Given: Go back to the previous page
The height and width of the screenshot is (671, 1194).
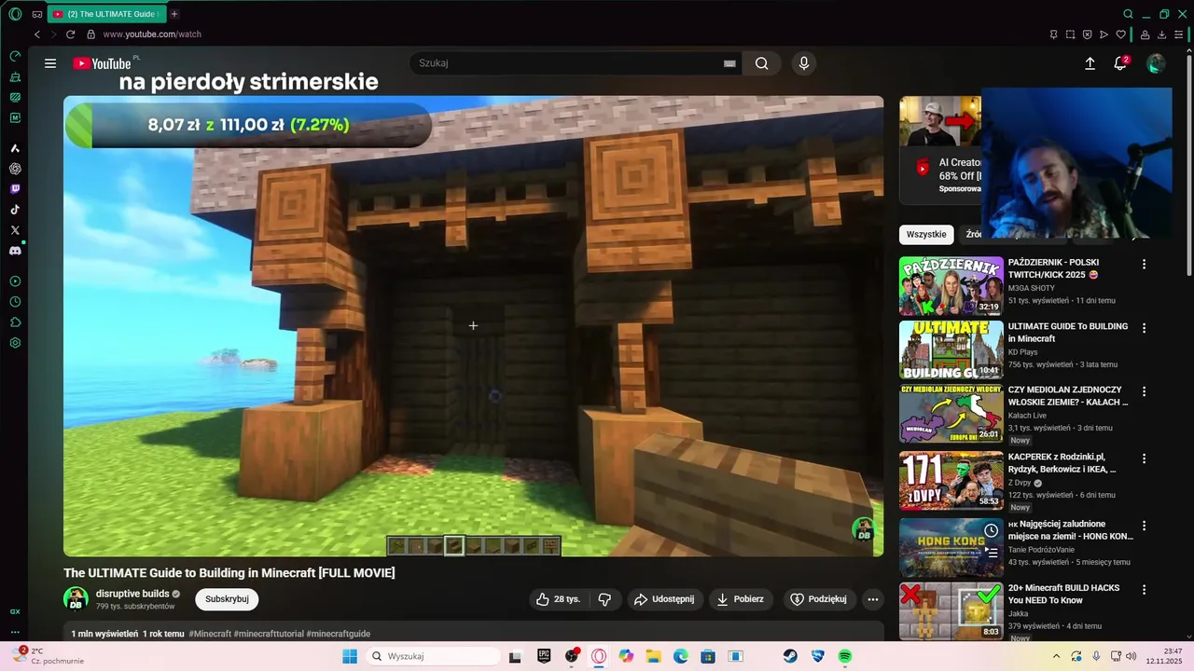Looking at the screenshot, I should pos(37,34).
